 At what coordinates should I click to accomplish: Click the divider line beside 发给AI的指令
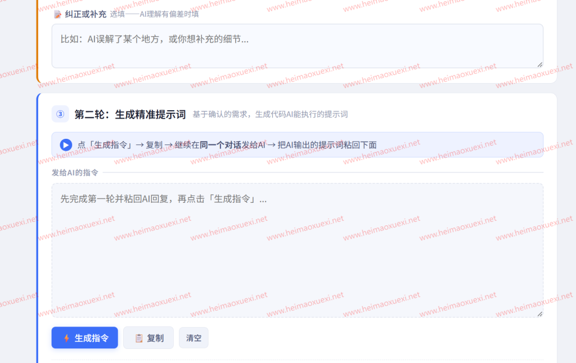pyautogui.click(x=323, y=172)
